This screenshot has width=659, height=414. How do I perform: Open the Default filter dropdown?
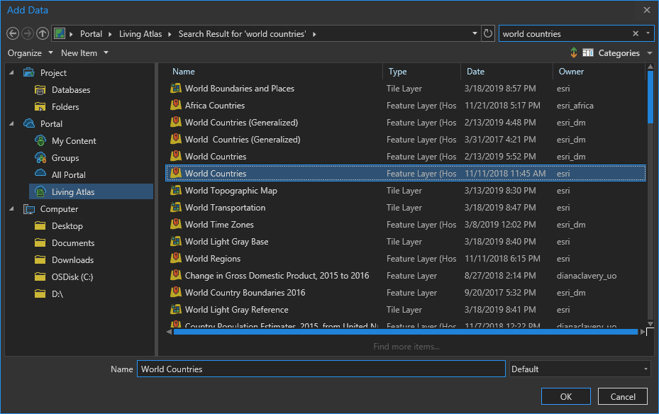click(580, 369)
